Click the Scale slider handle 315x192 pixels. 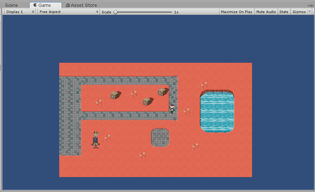click(x=115, y=12)
